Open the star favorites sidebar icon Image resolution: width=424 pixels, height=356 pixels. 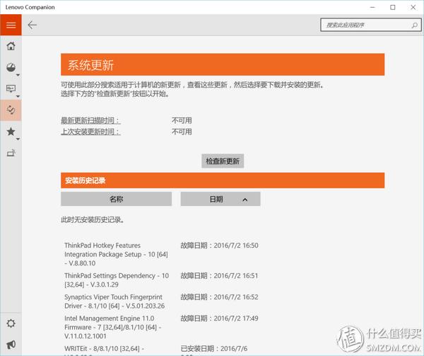point(11,132)
